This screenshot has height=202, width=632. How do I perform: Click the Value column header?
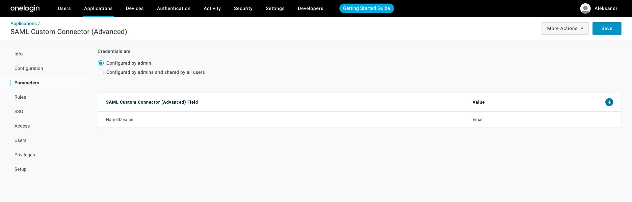[479, 102]
